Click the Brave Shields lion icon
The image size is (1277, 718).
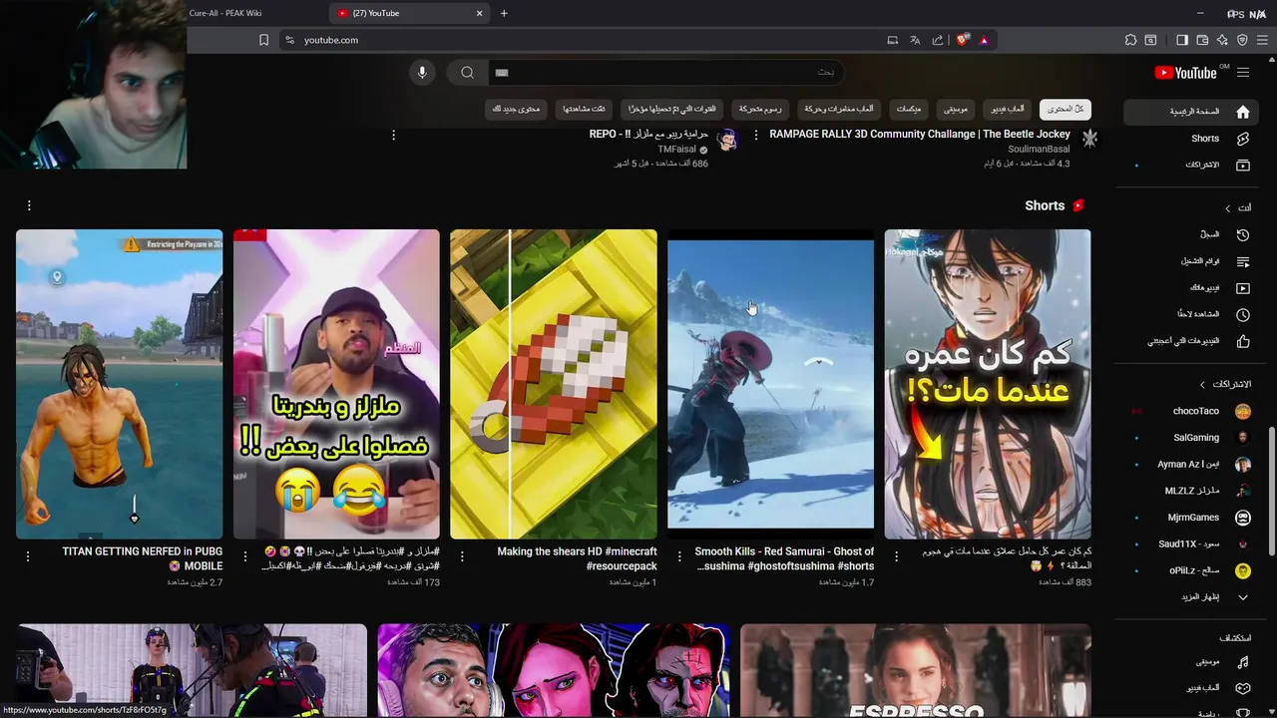pyautogui.click(x=963, y=40)
